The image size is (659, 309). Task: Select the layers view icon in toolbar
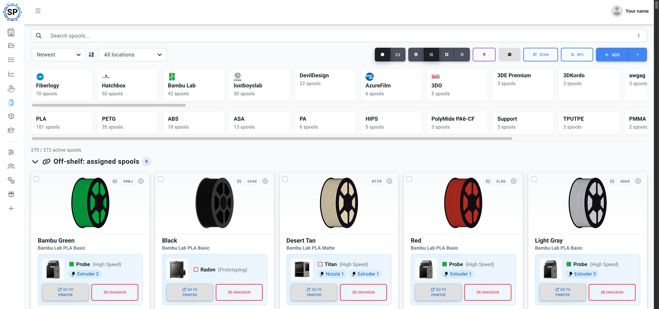pyautogui.click(x=416, y=54)
